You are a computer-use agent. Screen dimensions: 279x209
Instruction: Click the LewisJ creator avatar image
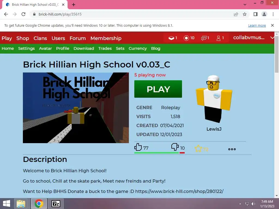214,99
